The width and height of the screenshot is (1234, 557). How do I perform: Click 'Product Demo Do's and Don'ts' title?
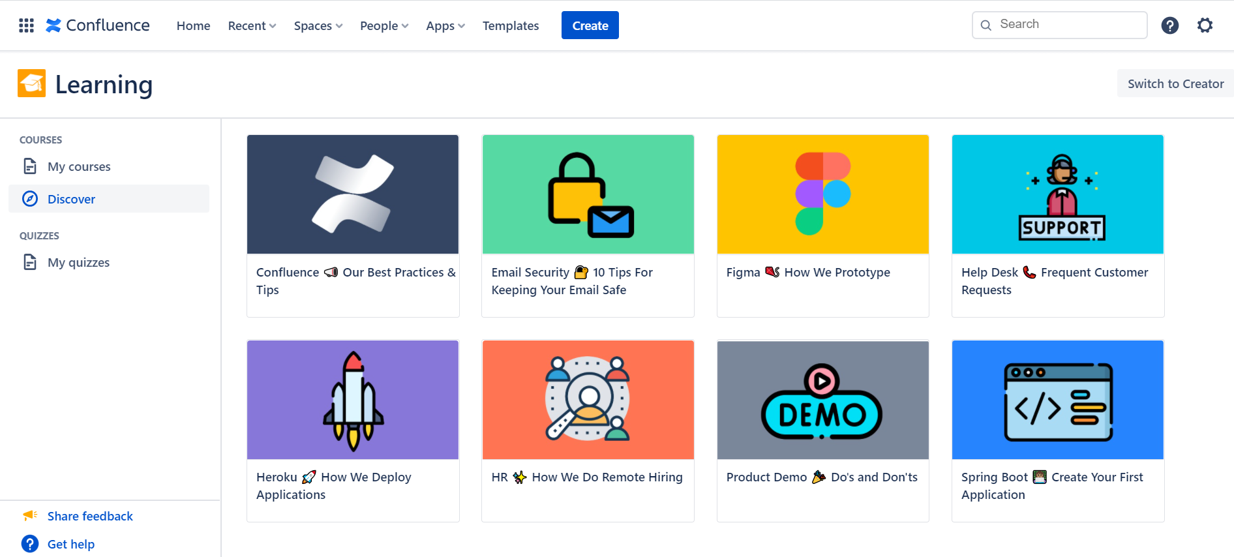(x=822, y=477)
